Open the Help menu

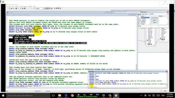pyautogui.click(x=34, y=6)
